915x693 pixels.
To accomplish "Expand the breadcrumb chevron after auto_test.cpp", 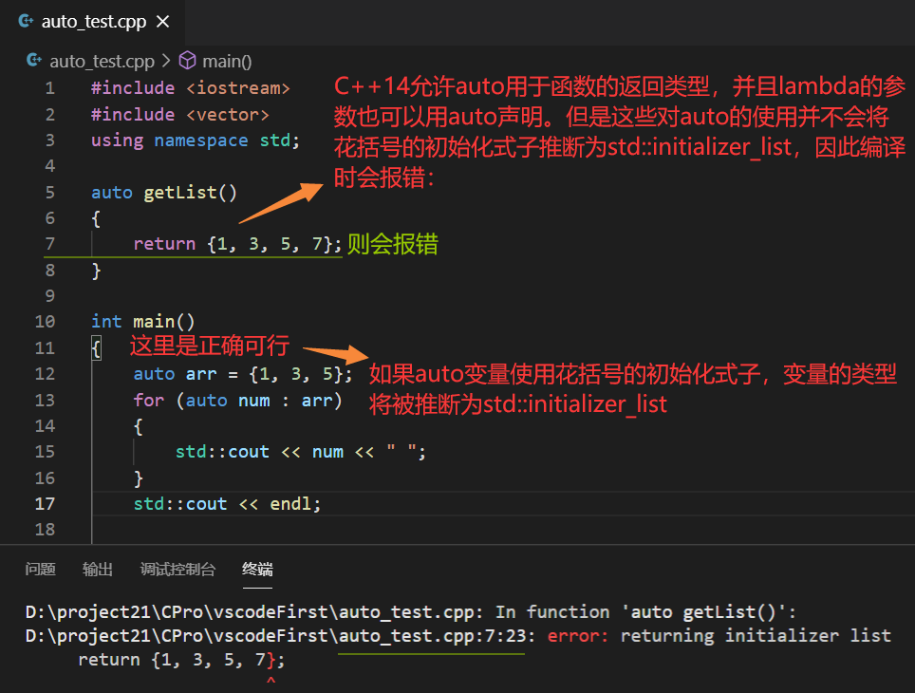I will click(x=166, y=61).
